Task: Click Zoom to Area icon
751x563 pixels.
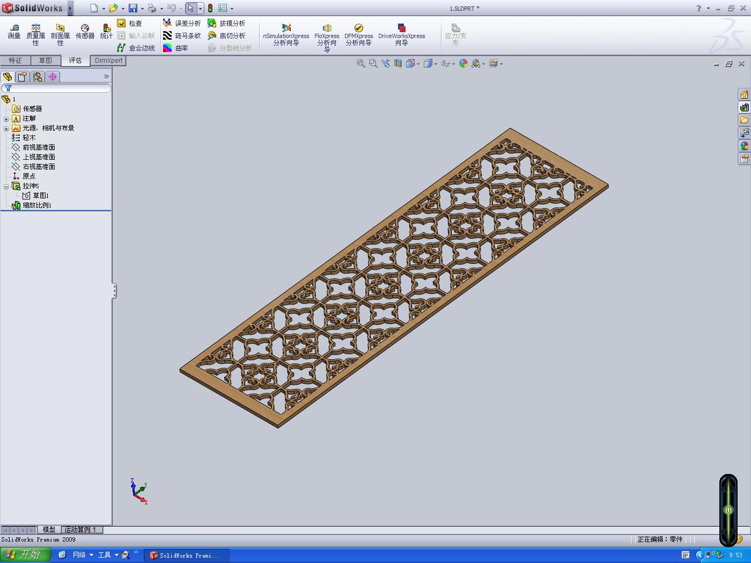Action: click(x=373, y=63)
